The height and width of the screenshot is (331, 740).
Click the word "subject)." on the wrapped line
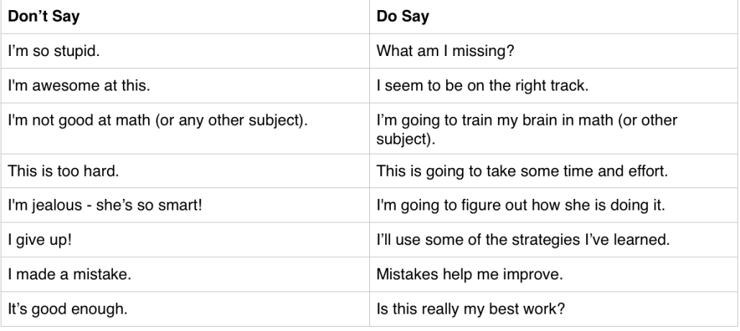click(406, 139)
